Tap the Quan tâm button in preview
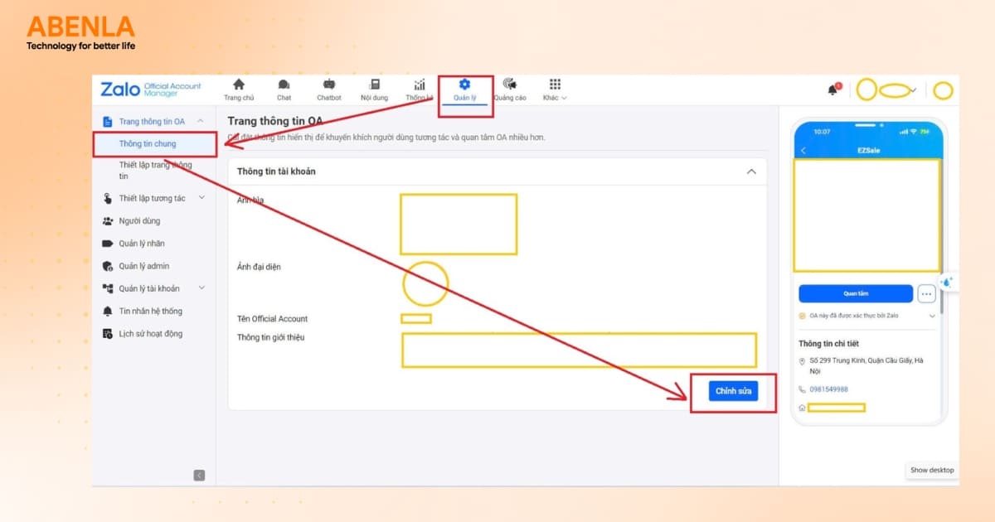The width and height of the screenshot is (995, 522). pos(856,293)
